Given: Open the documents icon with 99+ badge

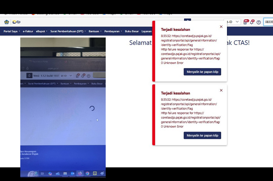Looking at the screenshot, I should (x=246, y=22).
